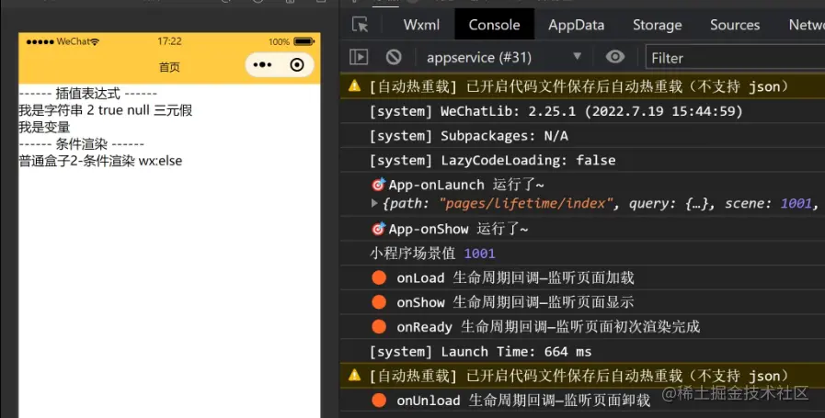Click the 条件渲染 heading in simulator
This screenshot has height=418, width=825.
(x=82, y=144)
